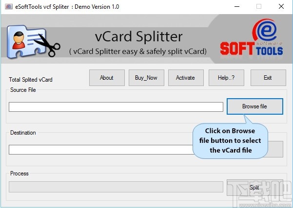Screen dimensions: 293x208
Task: Click the vCard Splitter heading
Action: [x=138, y=36]
